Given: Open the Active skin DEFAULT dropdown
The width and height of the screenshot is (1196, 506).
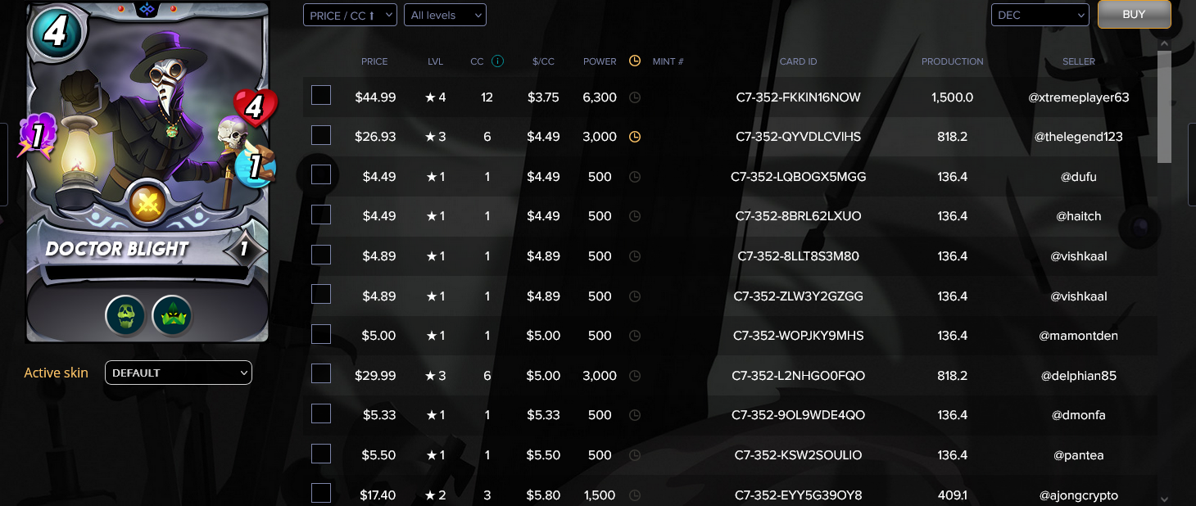Looking at the screenshot, I should tap(179, 373).
